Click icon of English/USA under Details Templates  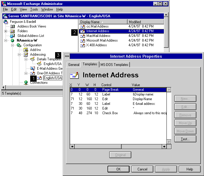[x=39, y=64]
